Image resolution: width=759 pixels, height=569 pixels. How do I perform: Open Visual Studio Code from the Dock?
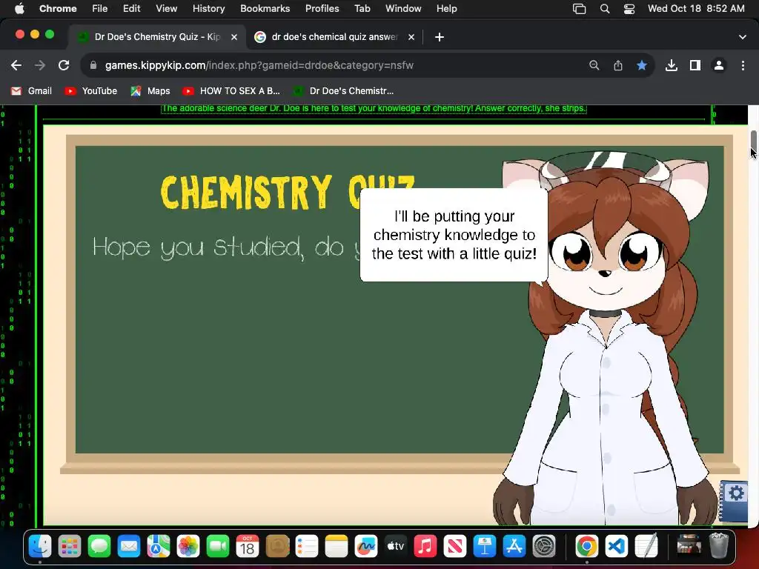616,547
